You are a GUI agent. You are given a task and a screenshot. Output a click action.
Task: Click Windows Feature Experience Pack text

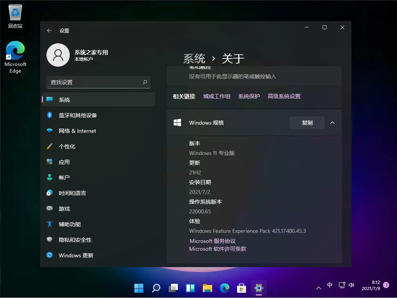point(248,231)
